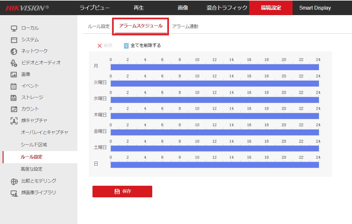Click the 保存 save button
Viewport: 352px width, 224px height.
[122, 191]
